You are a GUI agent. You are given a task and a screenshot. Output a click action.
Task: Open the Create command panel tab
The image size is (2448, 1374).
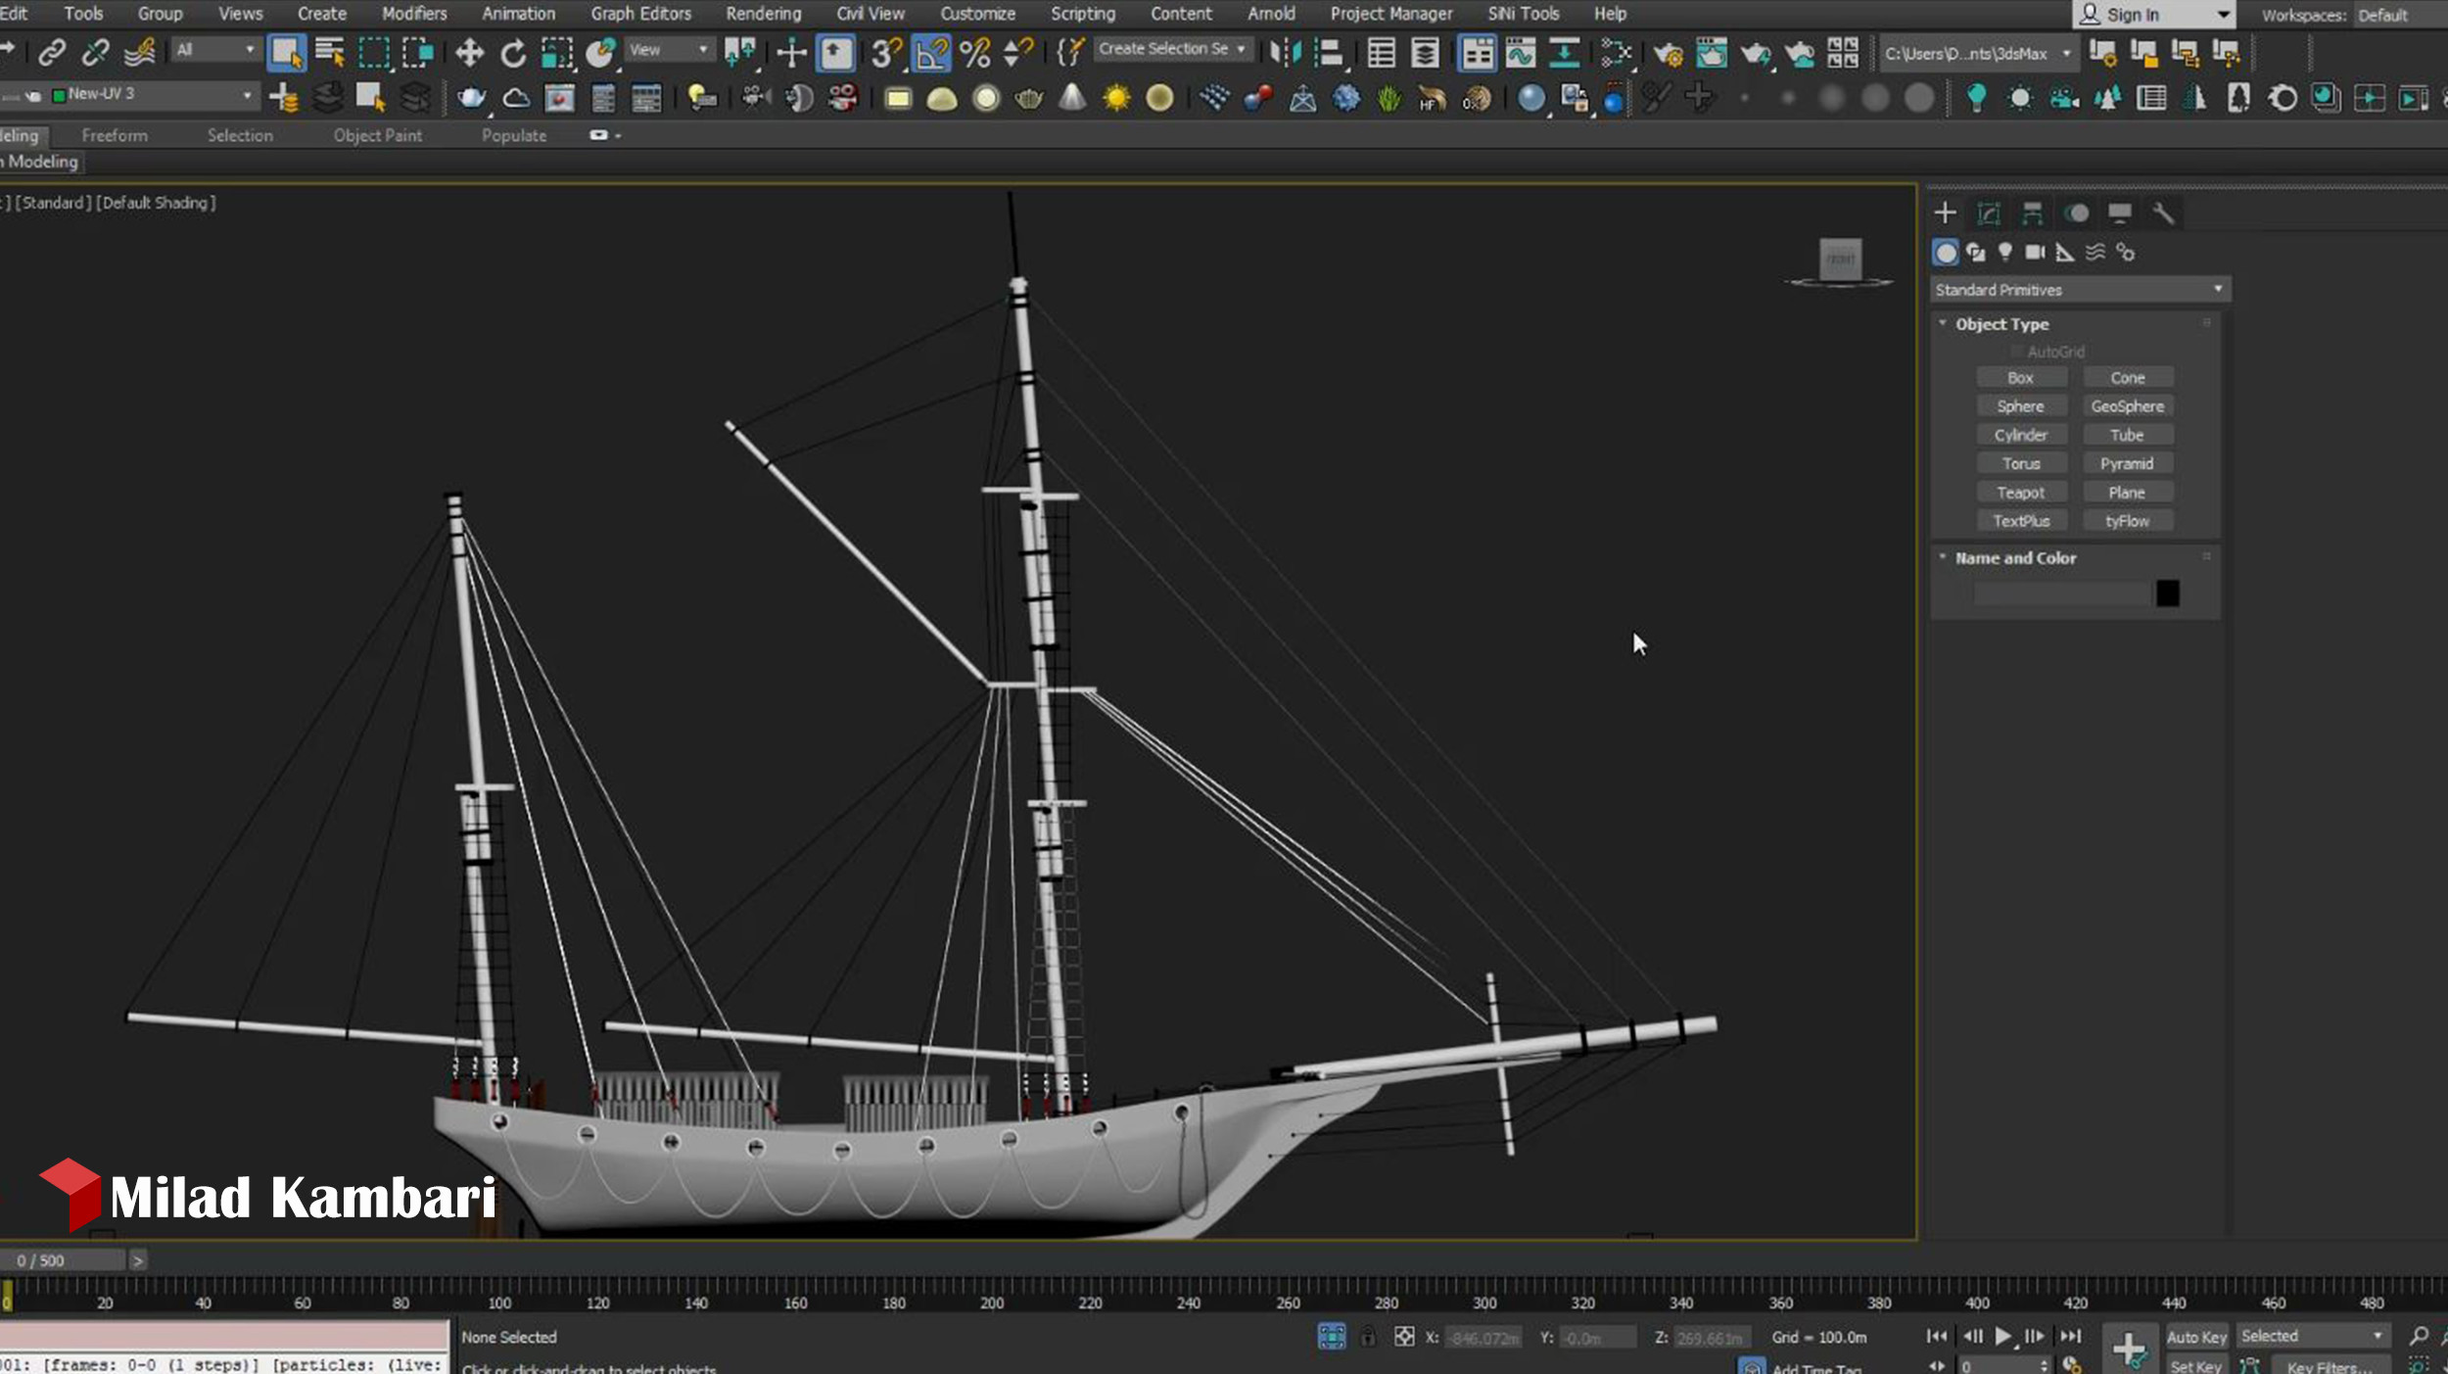[1945, 213]
